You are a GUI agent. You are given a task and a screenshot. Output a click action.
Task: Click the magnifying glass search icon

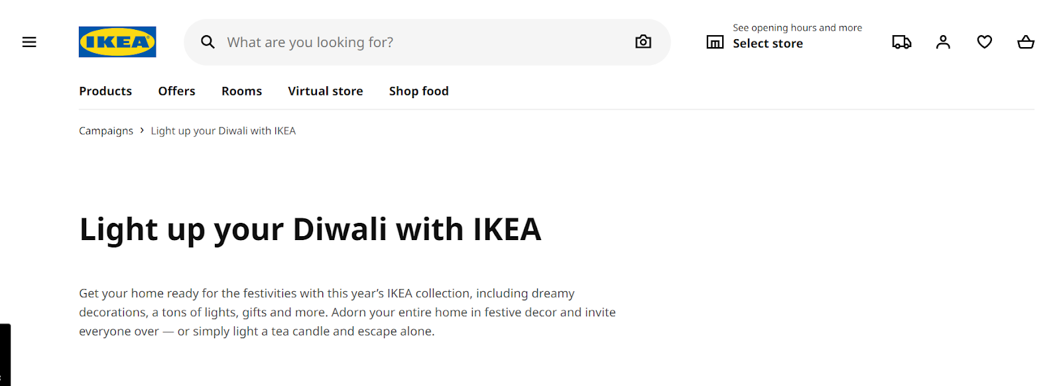pos(208,42)
